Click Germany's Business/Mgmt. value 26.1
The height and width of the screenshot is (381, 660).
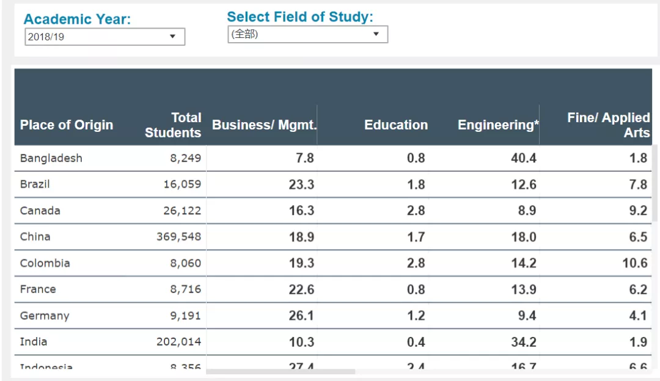pos(301,316)
